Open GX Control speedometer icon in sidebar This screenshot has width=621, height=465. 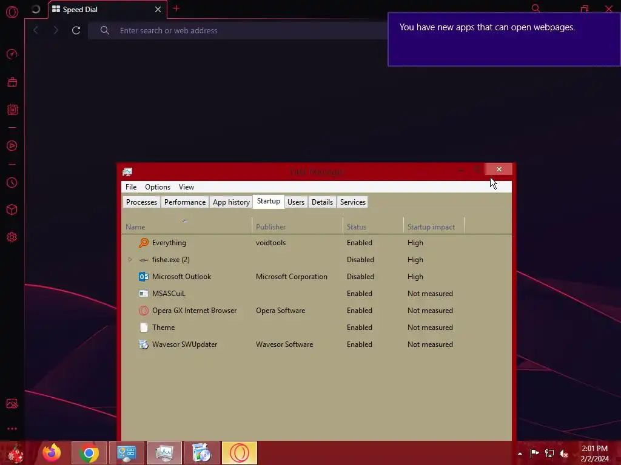pos(12,54)
